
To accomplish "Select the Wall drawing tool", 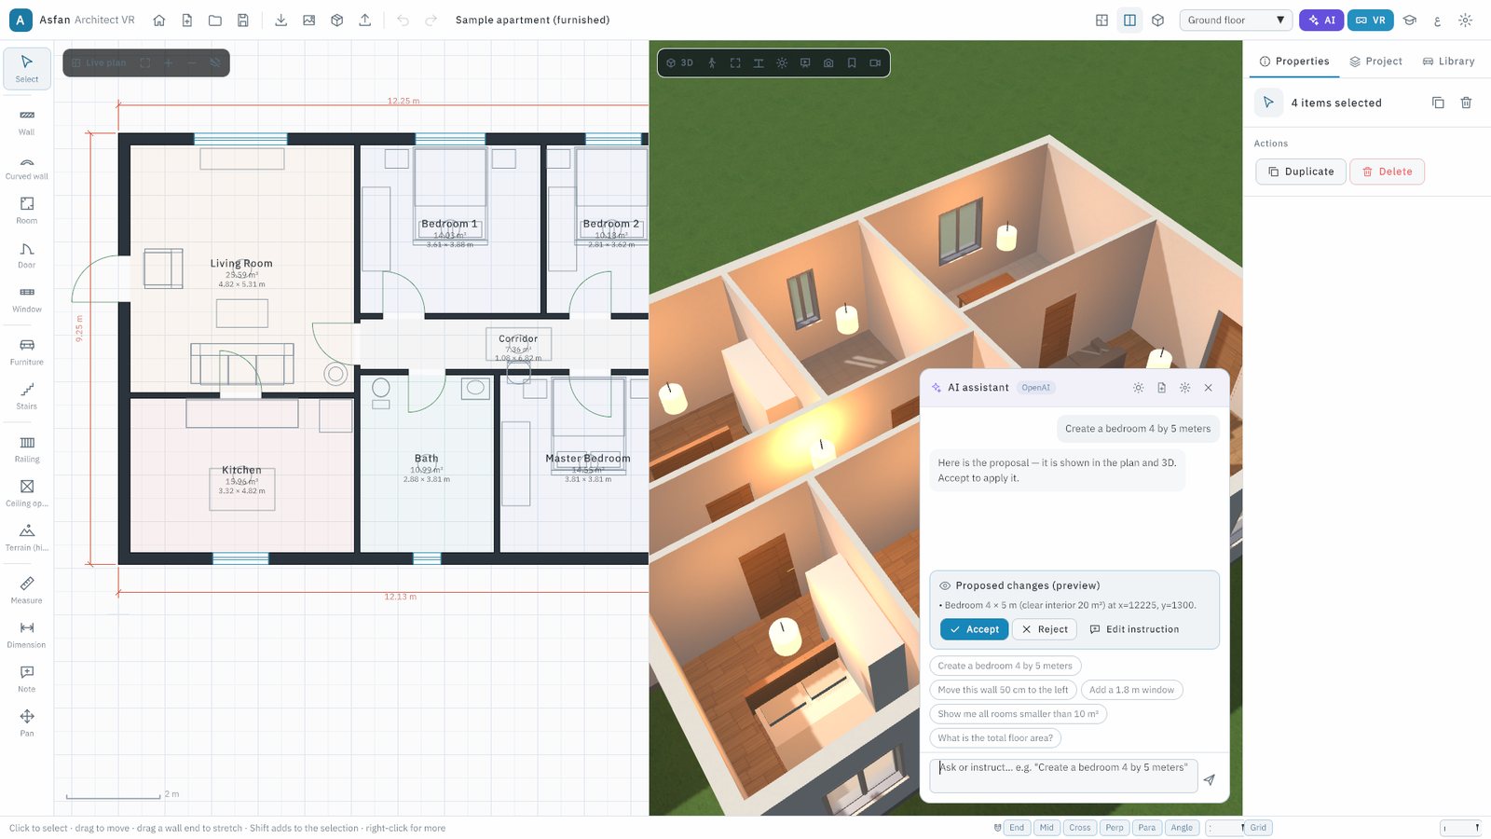I will click(27, 121).
